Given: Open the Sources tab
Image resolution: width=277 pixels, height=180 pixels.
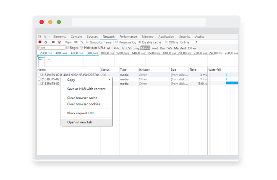Looking at the screenshot, I should pos(92,37).
